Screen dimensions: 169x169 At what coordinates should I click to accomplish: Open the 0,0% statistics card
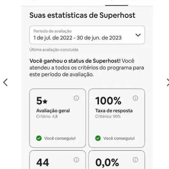tap(117, 160)
